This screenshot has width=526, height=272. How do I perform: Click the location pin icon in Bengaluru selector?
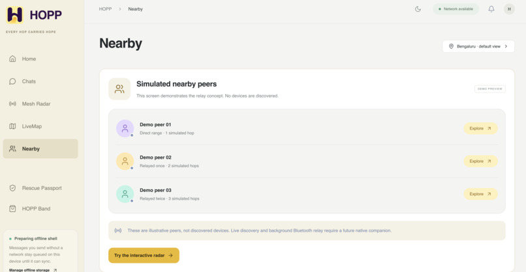click(x=451, y=46)
